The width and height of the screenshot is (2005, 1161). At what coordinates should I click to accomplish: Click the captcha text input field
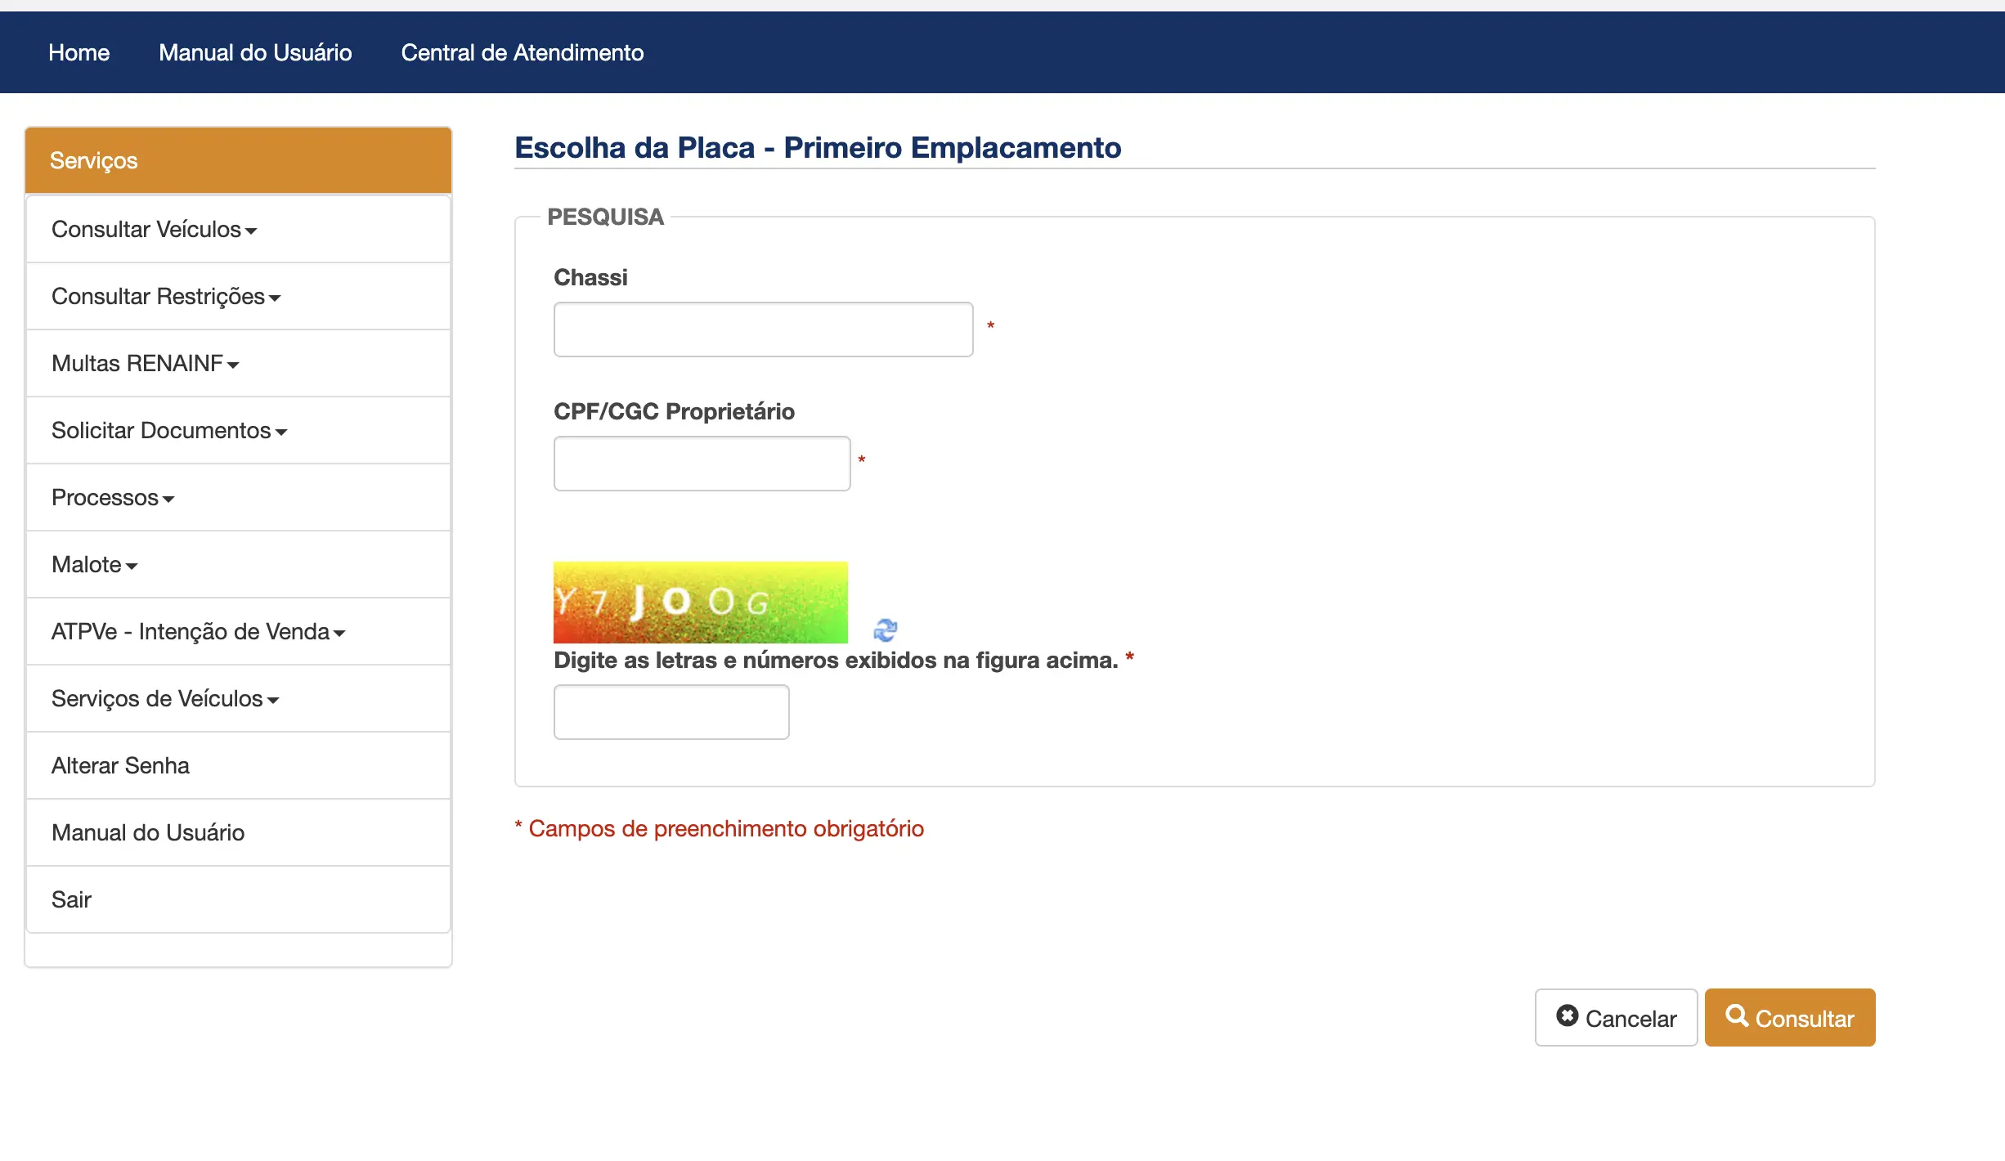pyautogui.click(x=671, y=712)
